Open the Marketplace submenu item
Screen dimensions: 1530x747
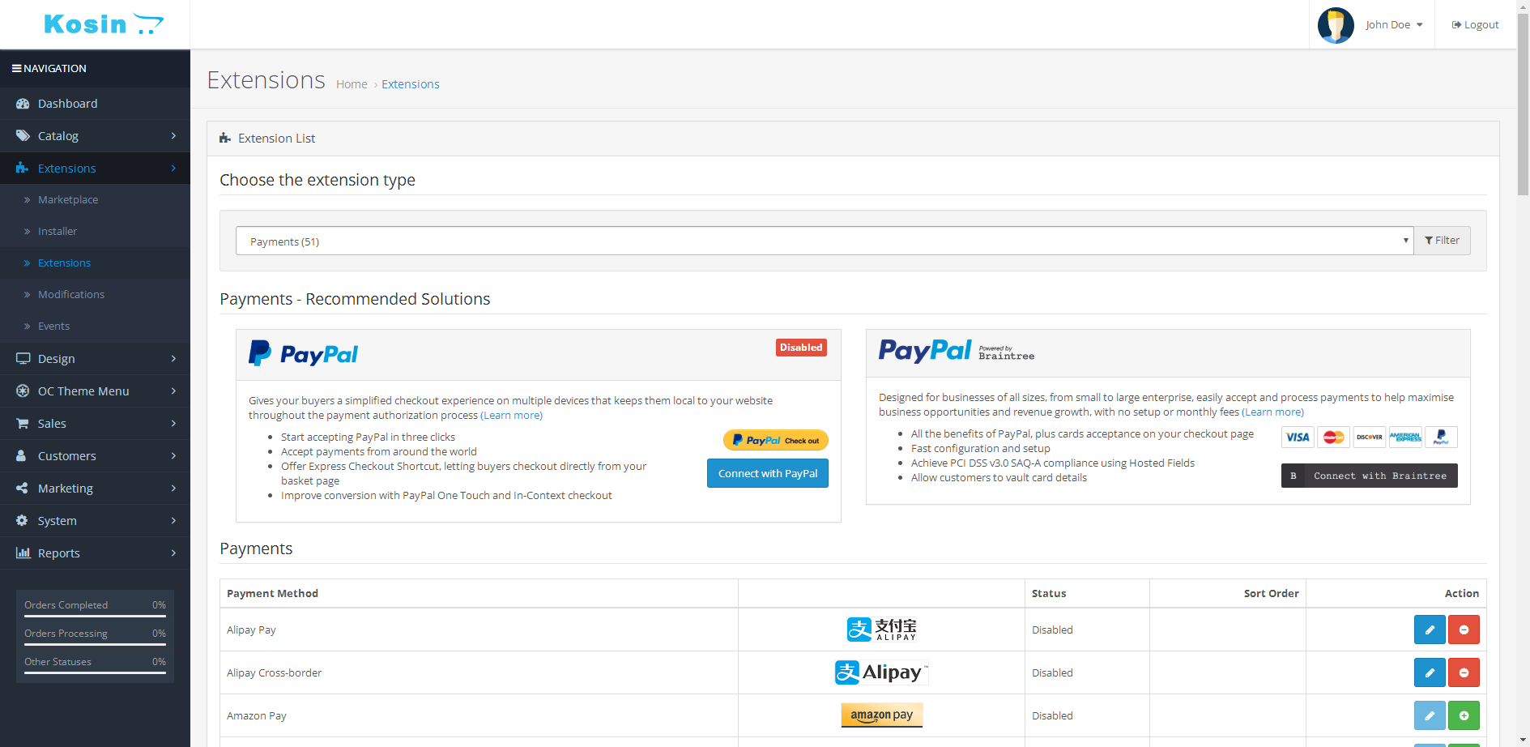(68, 200)
